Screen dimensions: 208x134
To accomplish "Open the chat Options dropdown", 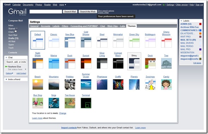I will point(10,73).
